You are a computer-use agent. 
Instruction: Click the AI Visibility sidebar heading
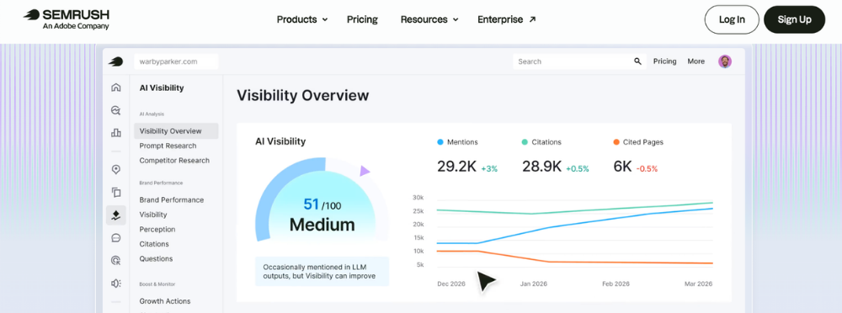coord(162,88)
